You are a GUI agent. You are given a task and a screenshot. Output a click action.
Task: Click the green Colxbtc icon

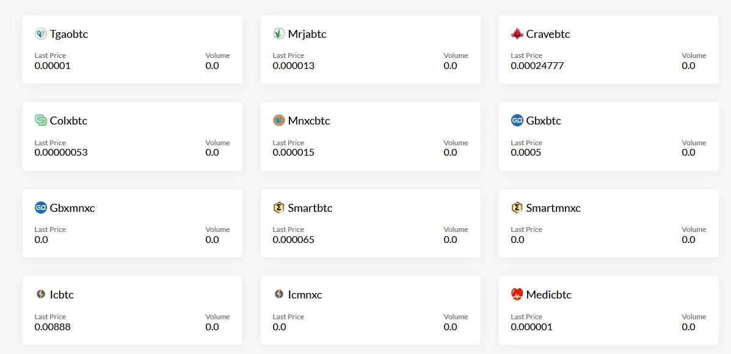[x=41, y=121]
